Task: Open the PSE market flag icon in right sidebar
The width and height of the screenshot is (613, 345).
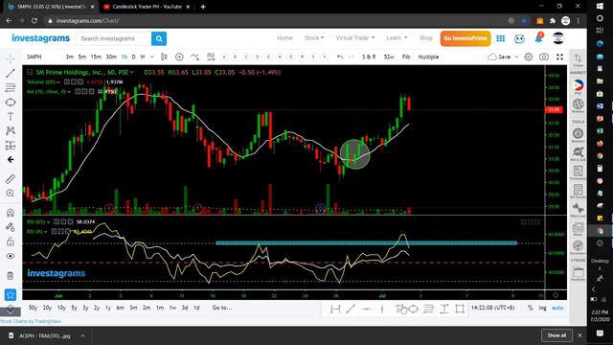Action: (x=578, y=85)
